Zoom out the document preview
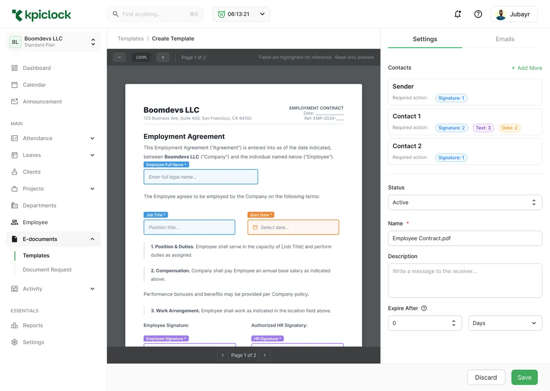 (x=119, y=57)
